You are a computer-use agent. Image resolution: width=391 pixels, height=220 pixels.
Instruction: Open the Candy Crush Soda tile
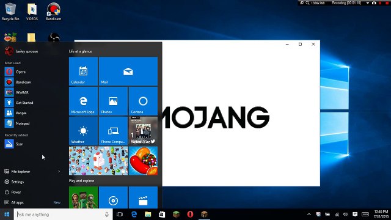coord(143,161)
